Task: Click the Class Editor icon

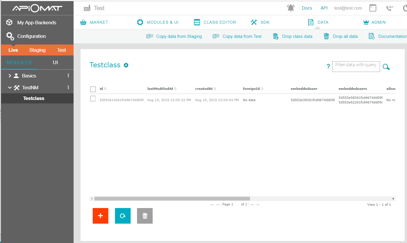Action: [197, 22]
